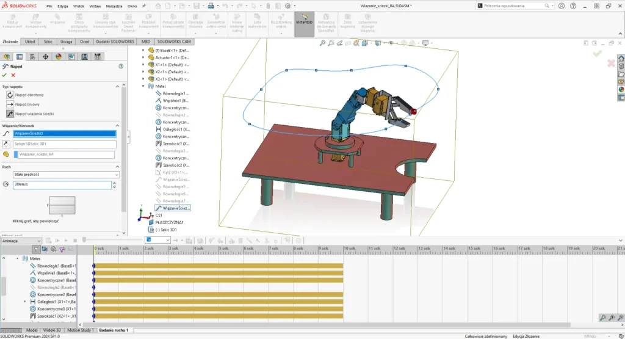Screen dimensions: 625x339
Task: Open the Narzędzia menu
Action: point(114,6)
